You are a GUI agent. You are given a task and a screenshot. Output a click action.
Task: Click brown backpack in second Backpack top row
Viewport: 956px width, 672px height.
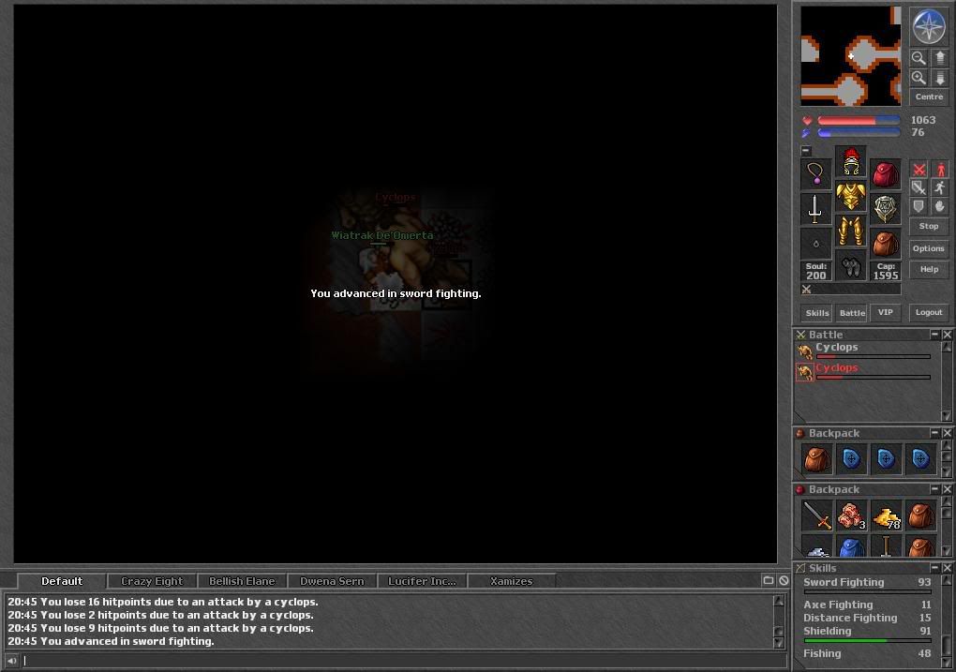click(x=920, y=515)
